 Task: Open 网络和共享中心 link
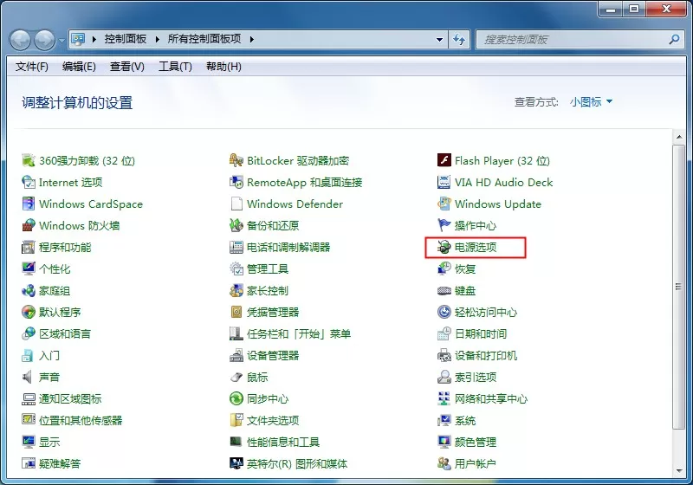491,398
